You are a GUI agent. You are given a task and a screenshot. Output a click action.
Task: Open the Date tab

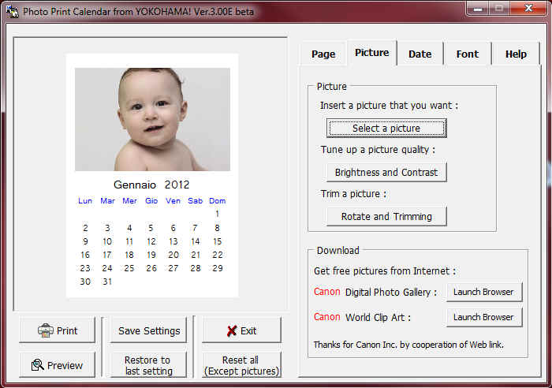420,54
